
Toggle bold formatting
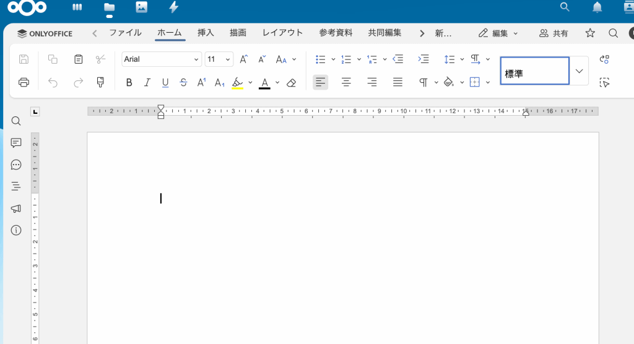pyautogui.click(x=129, y=82)
